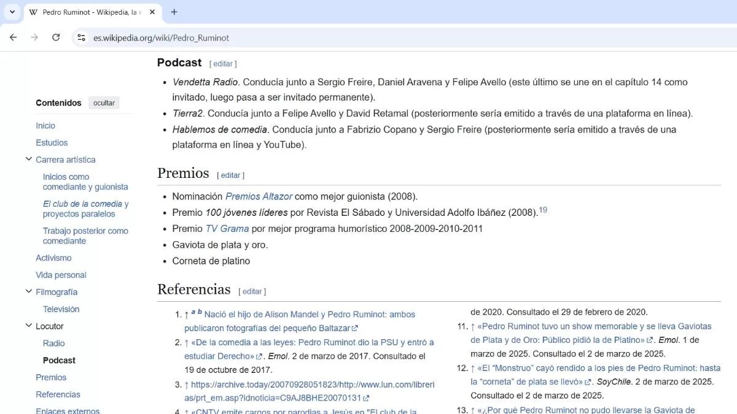Go to Activismo in contents
This screenshot has width=737, height=414.
(x=53, y=258)
